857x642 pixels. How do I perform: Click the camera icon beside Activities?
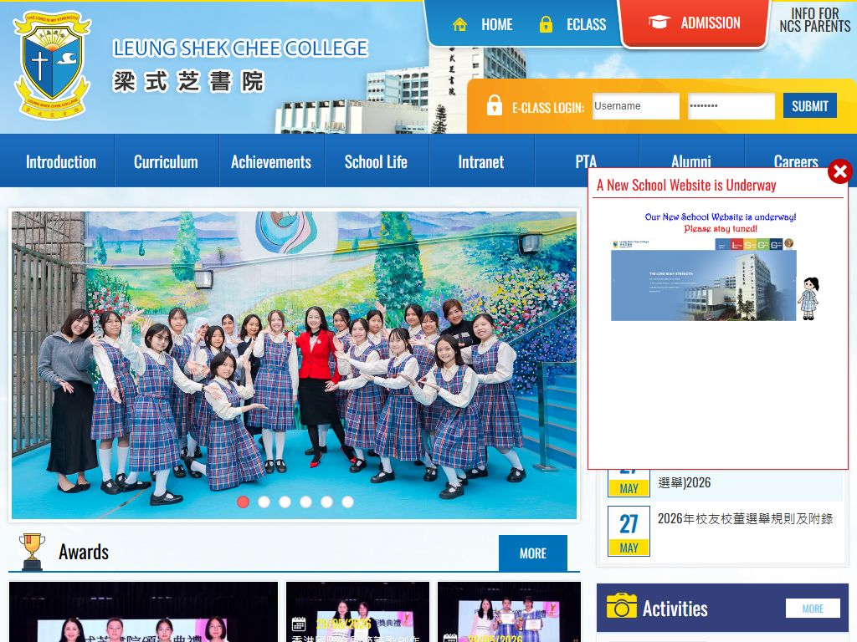[x=622, y=605]
